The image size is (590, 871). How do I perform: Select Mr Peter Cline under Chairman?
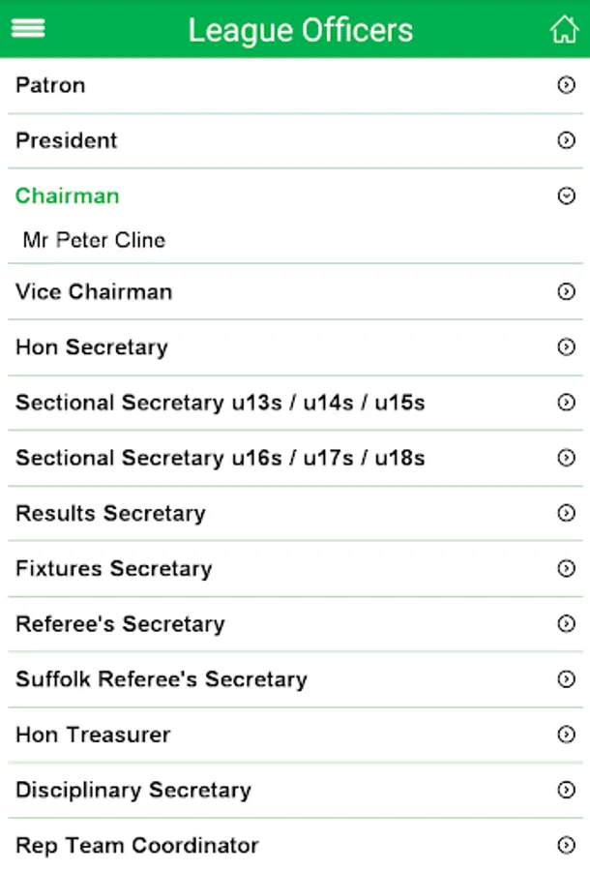pyautogui.click(x=94, y=240)
